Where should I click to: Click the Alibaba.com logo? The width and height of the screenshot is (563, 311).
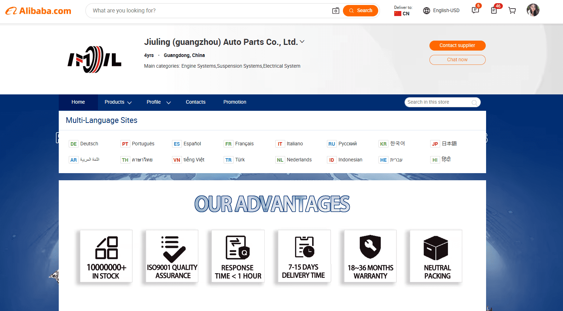click(38, 11)
